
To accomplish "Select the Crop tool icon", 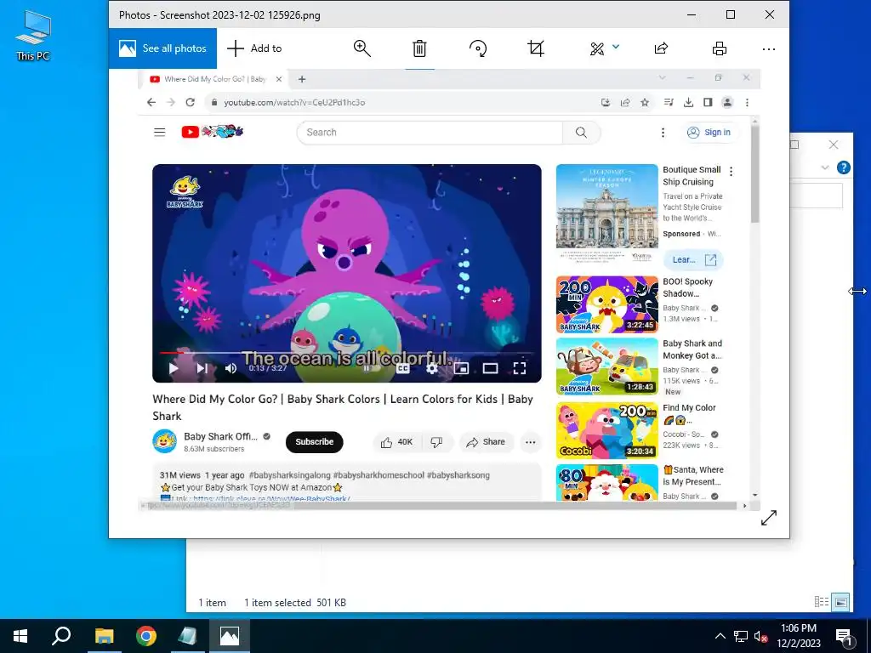I will (x=536, y=48).
